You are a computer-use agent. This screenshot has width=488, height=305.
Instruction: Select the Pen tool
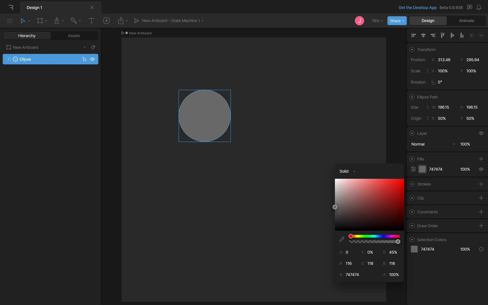(57, 21)
